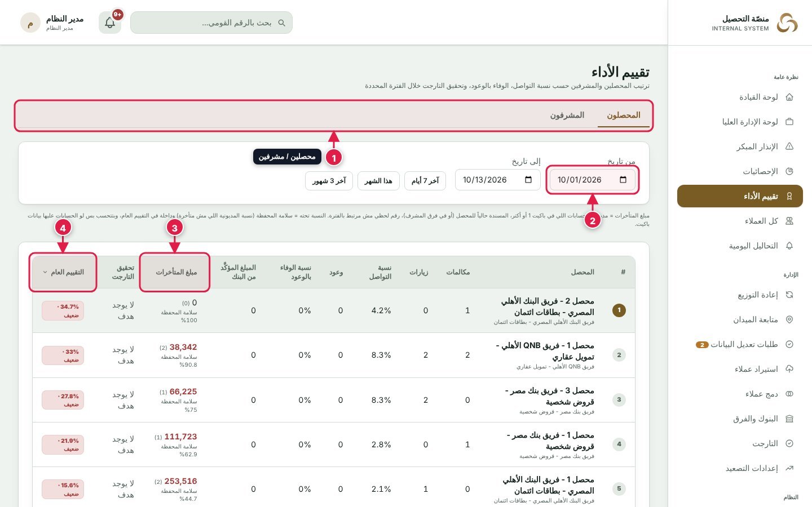Click the 33% ضعيف rating badge
812x507 pixels.
(63, 355)
